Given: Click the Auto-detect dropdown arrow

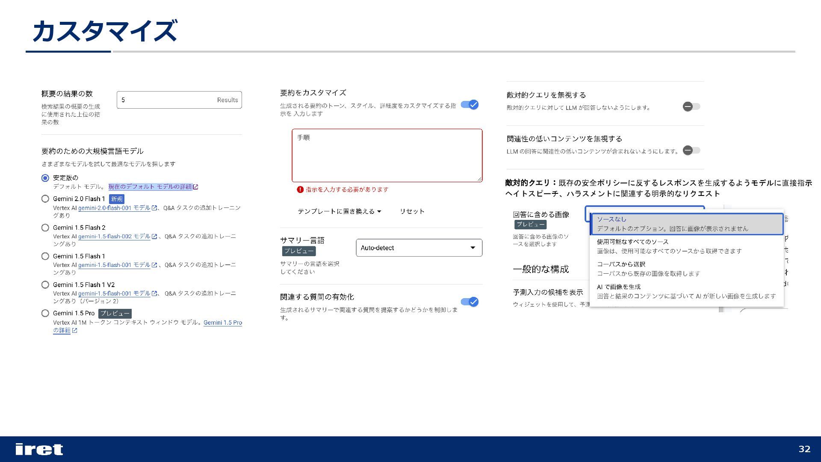Looking at the screenshot, I should pos(473,248).
